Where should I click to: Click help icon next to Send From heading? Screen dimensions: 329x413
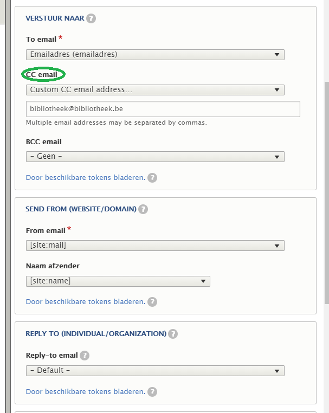(x=143, y=209)
